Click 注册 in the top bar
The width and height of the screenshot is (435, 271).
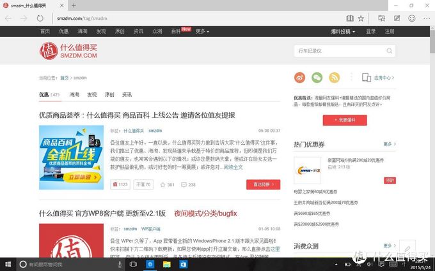pyautogui.click(x=390, y=31)
